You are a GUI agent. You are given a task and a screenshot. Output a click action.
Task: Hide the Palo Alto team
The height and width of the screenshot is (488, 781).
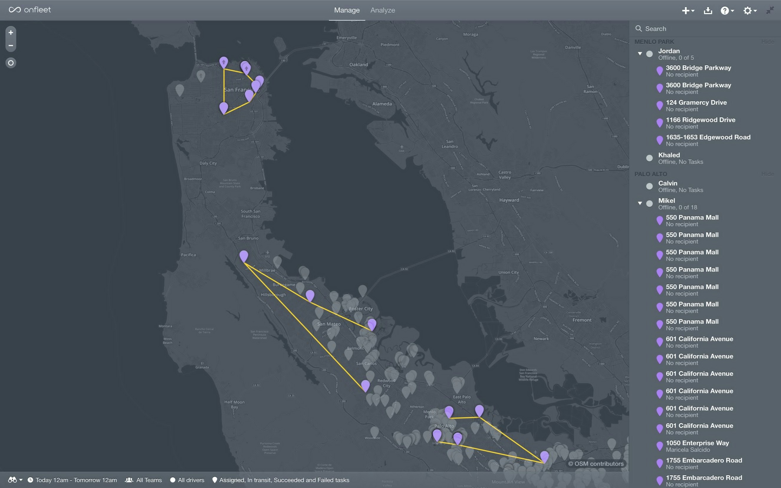(767, 174)
